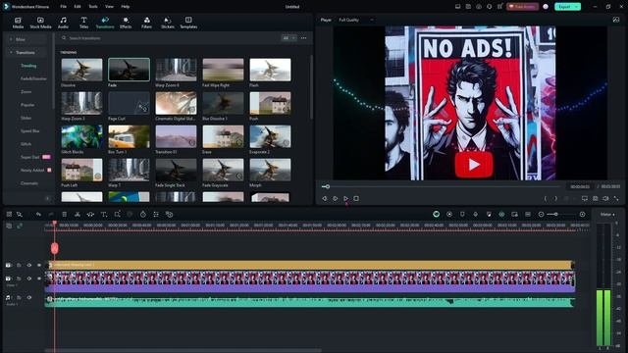Open the File menu
The height and width of the screenshot is (353, 628).
click(x=63, y=7)
